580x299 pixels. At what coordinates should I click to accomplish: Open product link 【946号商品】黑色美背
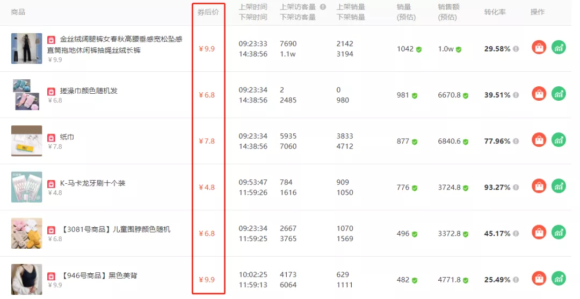point(99,275)
